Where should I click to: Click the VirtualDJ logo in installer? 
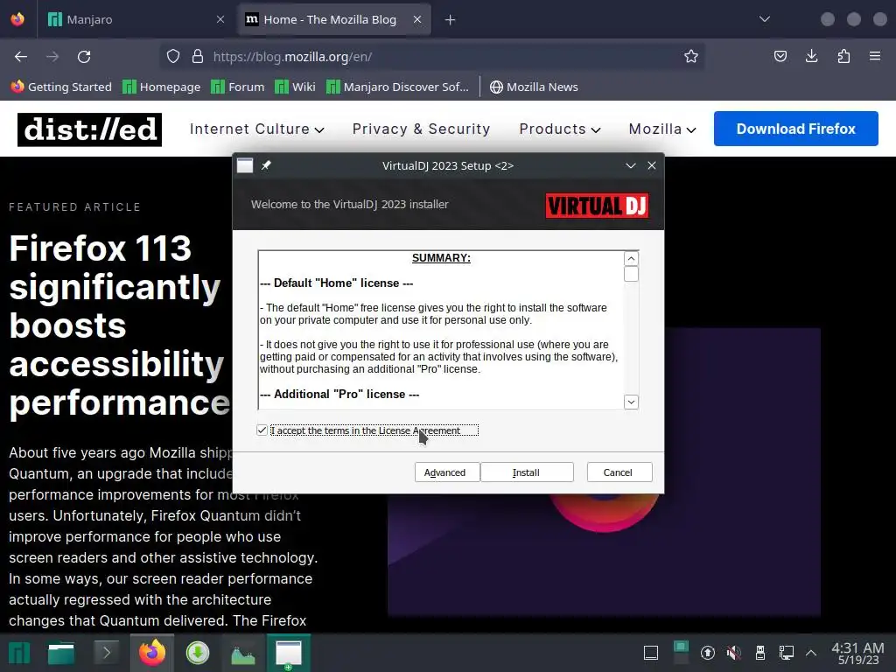(597, 205)
